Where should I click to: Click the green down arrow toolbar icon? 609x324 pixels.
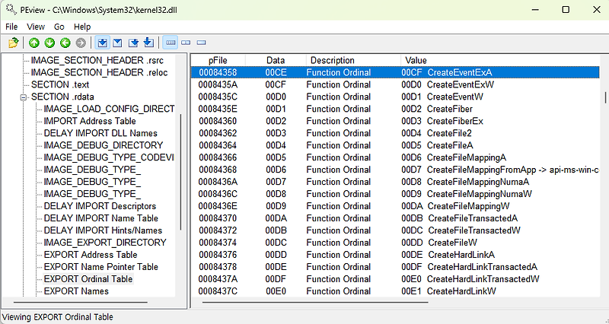(49, 43)
